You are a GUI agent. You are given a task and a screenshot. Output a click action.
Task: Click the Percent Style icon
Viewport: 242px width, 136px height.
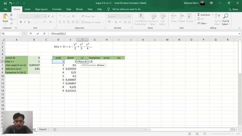click(x=116, y=22)
